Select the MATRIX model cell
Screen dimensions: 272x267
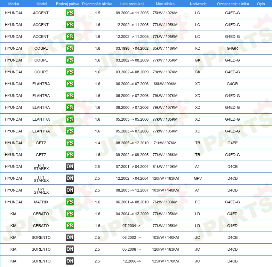tap(41, 202)
